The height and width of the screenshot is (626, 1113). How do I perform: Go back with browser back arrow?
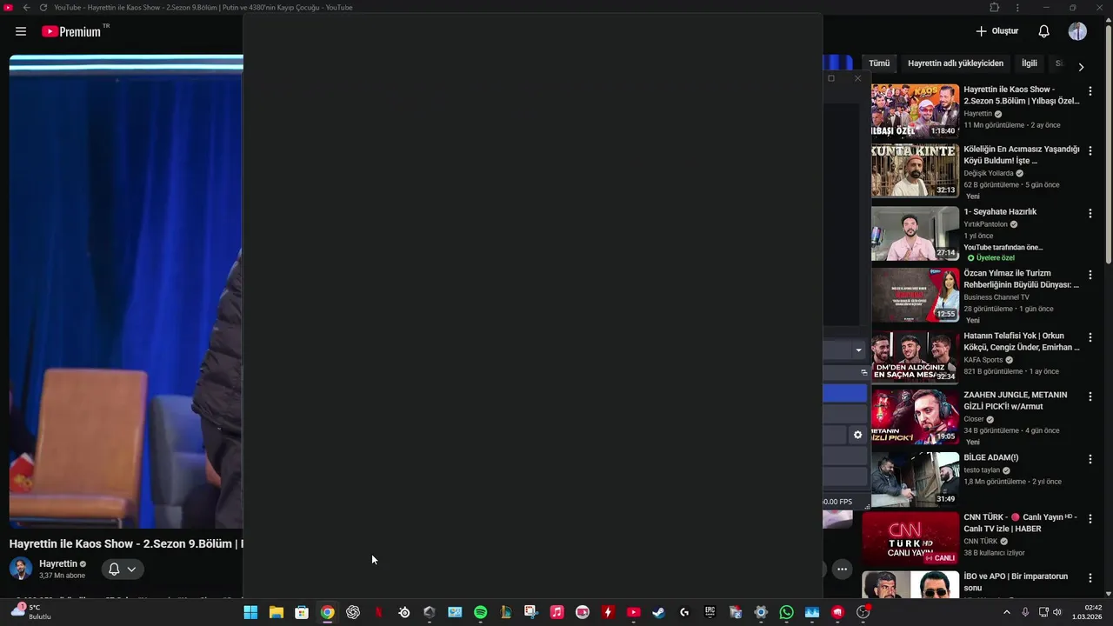(26, 7)
